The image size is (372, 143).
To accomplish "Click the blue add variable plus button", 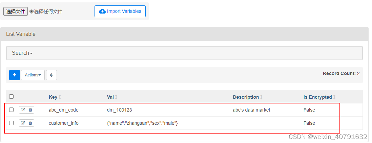I will pyautogui.click(x=15, y=75).
